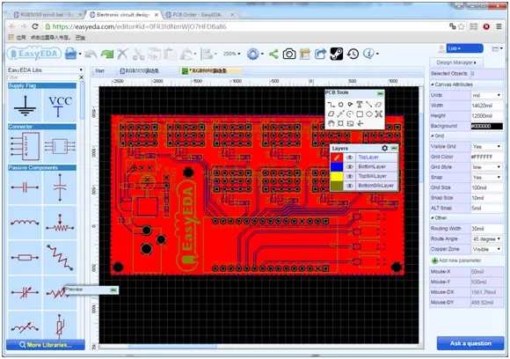Open the share icon in toolbar
The width and height of the screenshot is (510, 359).
(x=273, y=54)
